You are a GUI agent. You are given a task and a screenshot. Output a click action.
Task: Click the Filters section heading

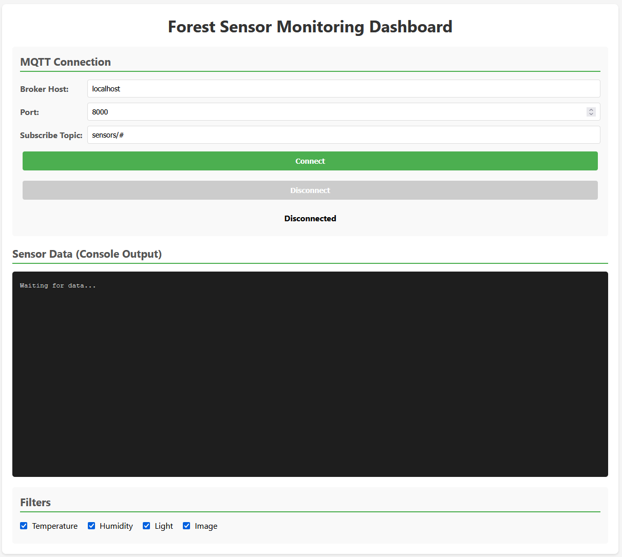tap(35, 502)
